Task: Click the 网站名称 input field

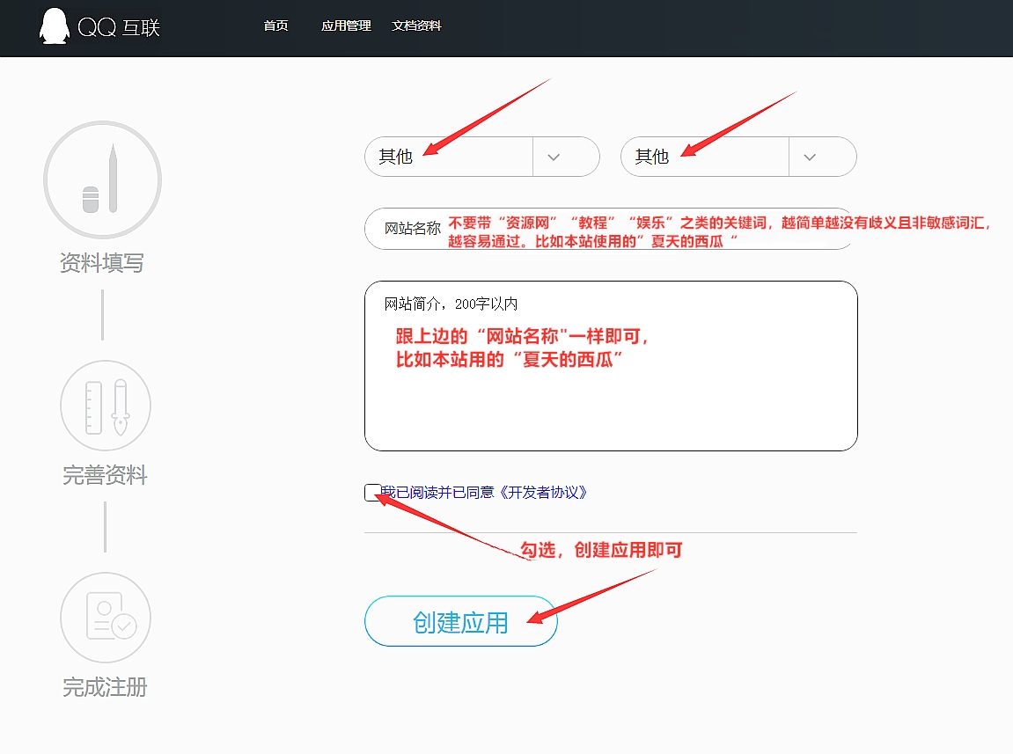Action: tap(611, 229)
